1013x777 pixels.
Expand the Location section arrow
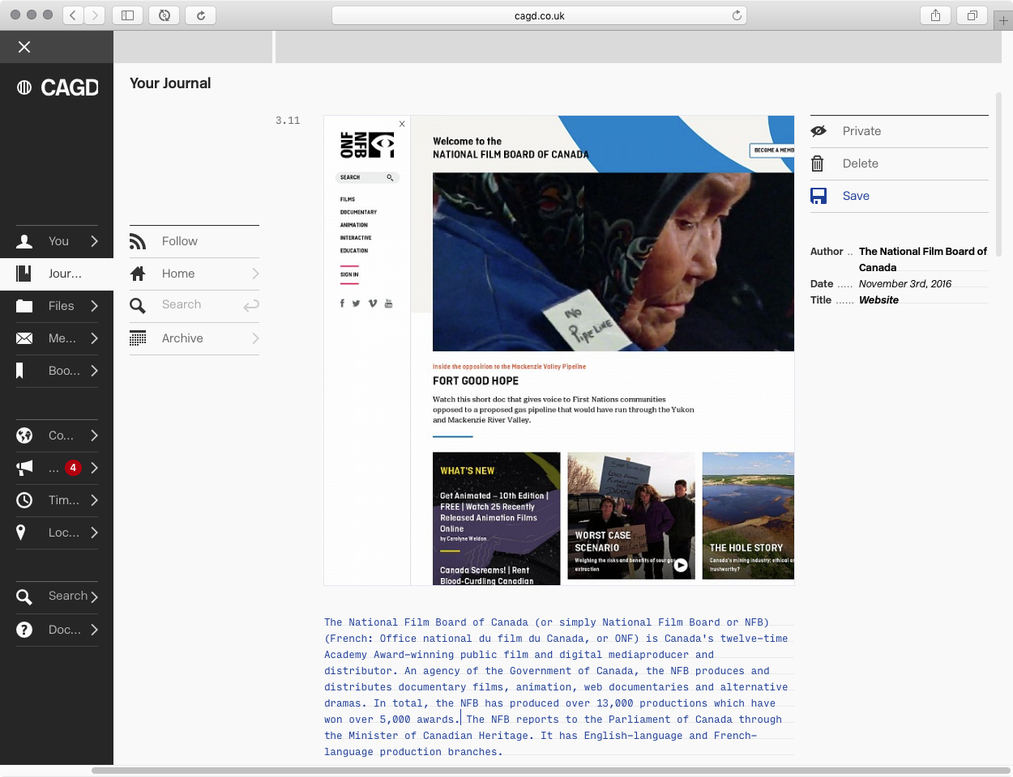click(x=94, y=533)
